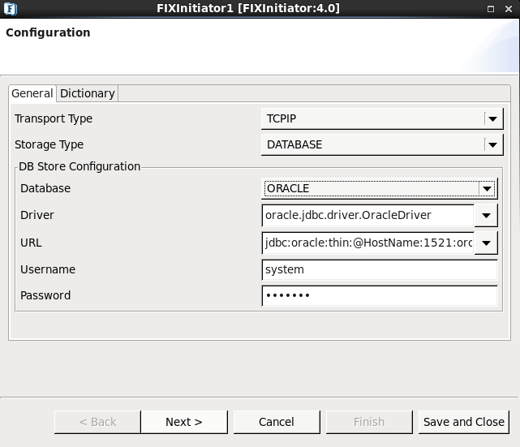The height and width of the screenshot is (447, 520).
Task: Click into the Username field containing system
Action: coord(380,269)
